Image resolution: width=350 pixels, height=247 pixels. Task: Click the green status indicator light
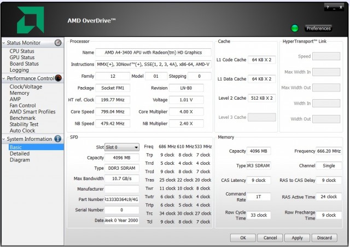coord(295,28)
